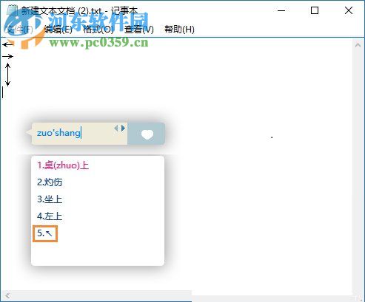Go to next candidate page arrow

click(123, 128)
